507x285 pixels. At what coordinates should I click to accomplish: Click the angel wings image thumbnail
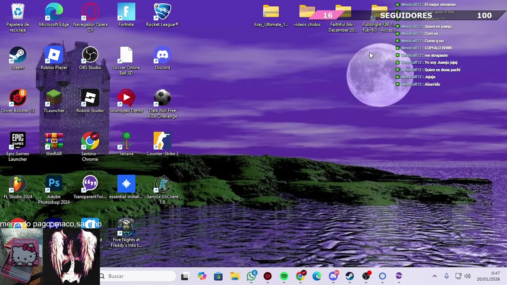pyautogui.click(x=71, y=256)
